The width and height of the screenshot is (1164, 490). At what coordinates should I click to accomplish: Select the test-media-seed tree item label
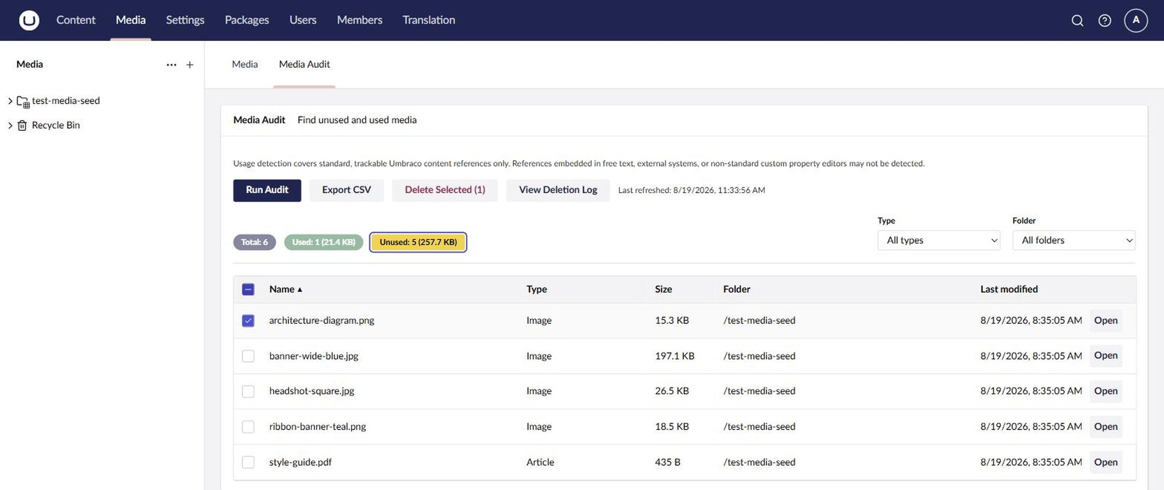(x=66, y=101)
